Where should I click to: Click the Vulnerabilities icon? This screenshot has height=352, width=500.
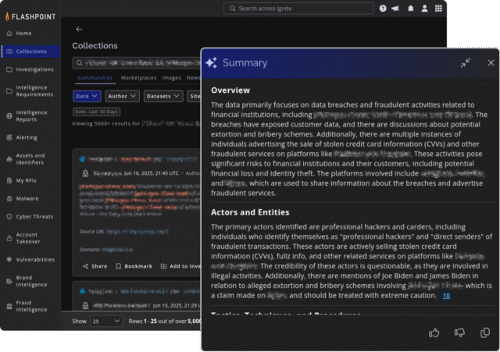9,260
